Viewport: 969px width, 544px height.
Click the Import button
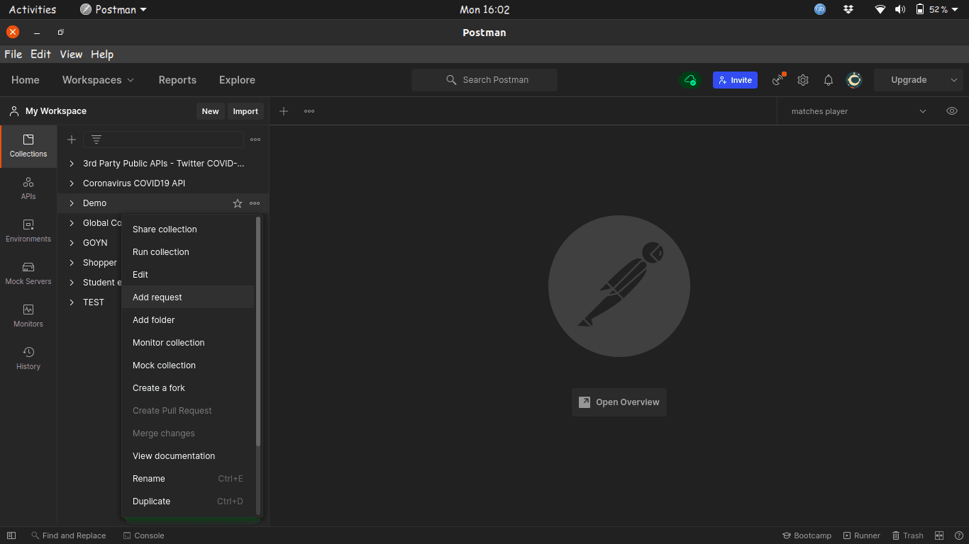point(245,111)
